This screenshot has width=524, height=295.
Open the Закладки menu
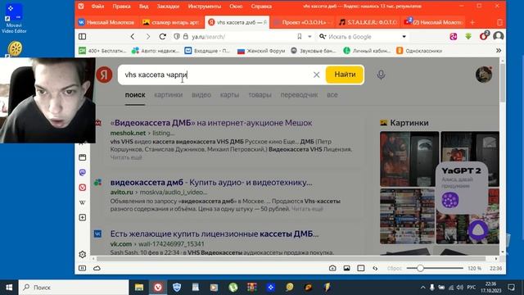coord(168,6)
